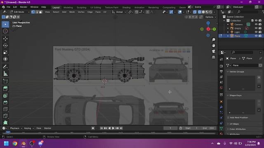Screen dimensions: 264x148
Task: Switch to vertex select mode
Action: click(33, 12)
